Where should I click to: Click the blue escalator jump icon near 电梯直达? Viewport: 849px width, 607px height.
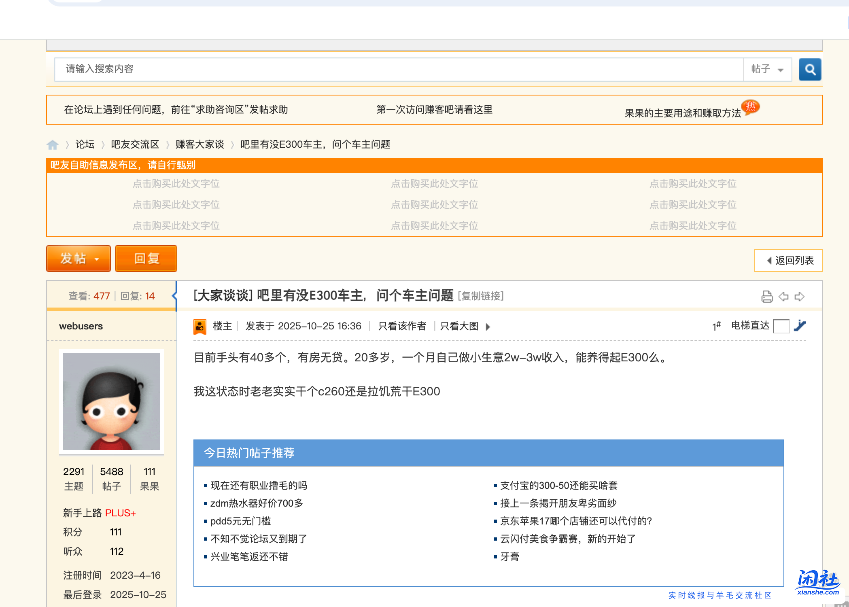point(800,326)
